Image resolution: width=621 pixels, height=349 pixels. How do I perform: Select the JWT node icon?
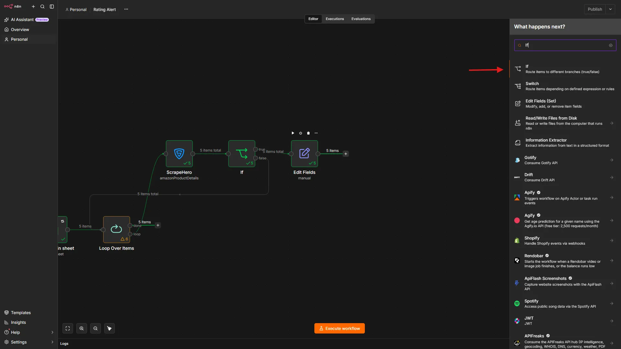(x=517, y=321)
